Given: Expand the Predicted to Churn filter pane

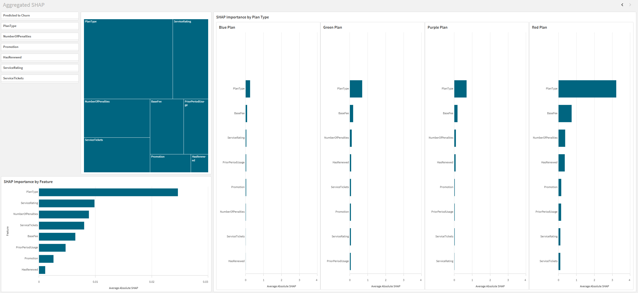Looking at the screenshot, I should pos(40,15).
